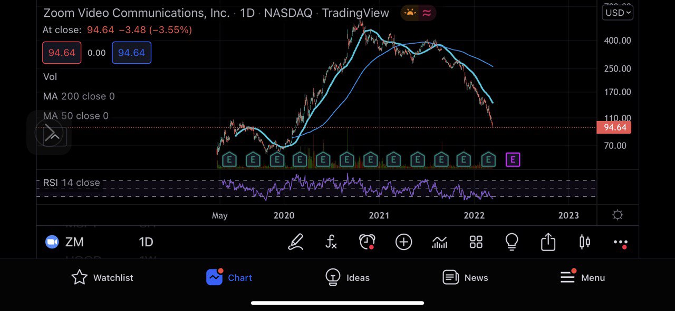Screen dimensions: 675x311
Task: Tap the 170.00 price axis label
Action: click(618, 92)
